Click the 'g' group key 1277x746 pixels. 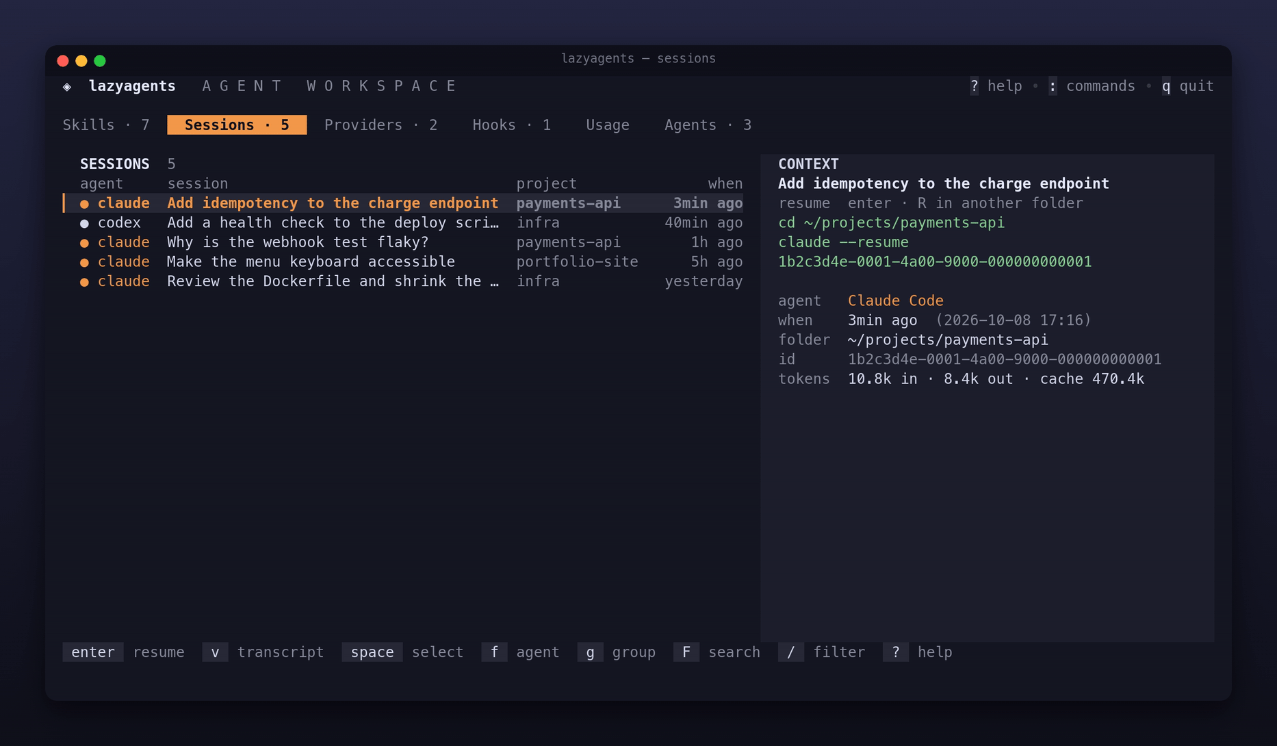click(x=590, y=652)
